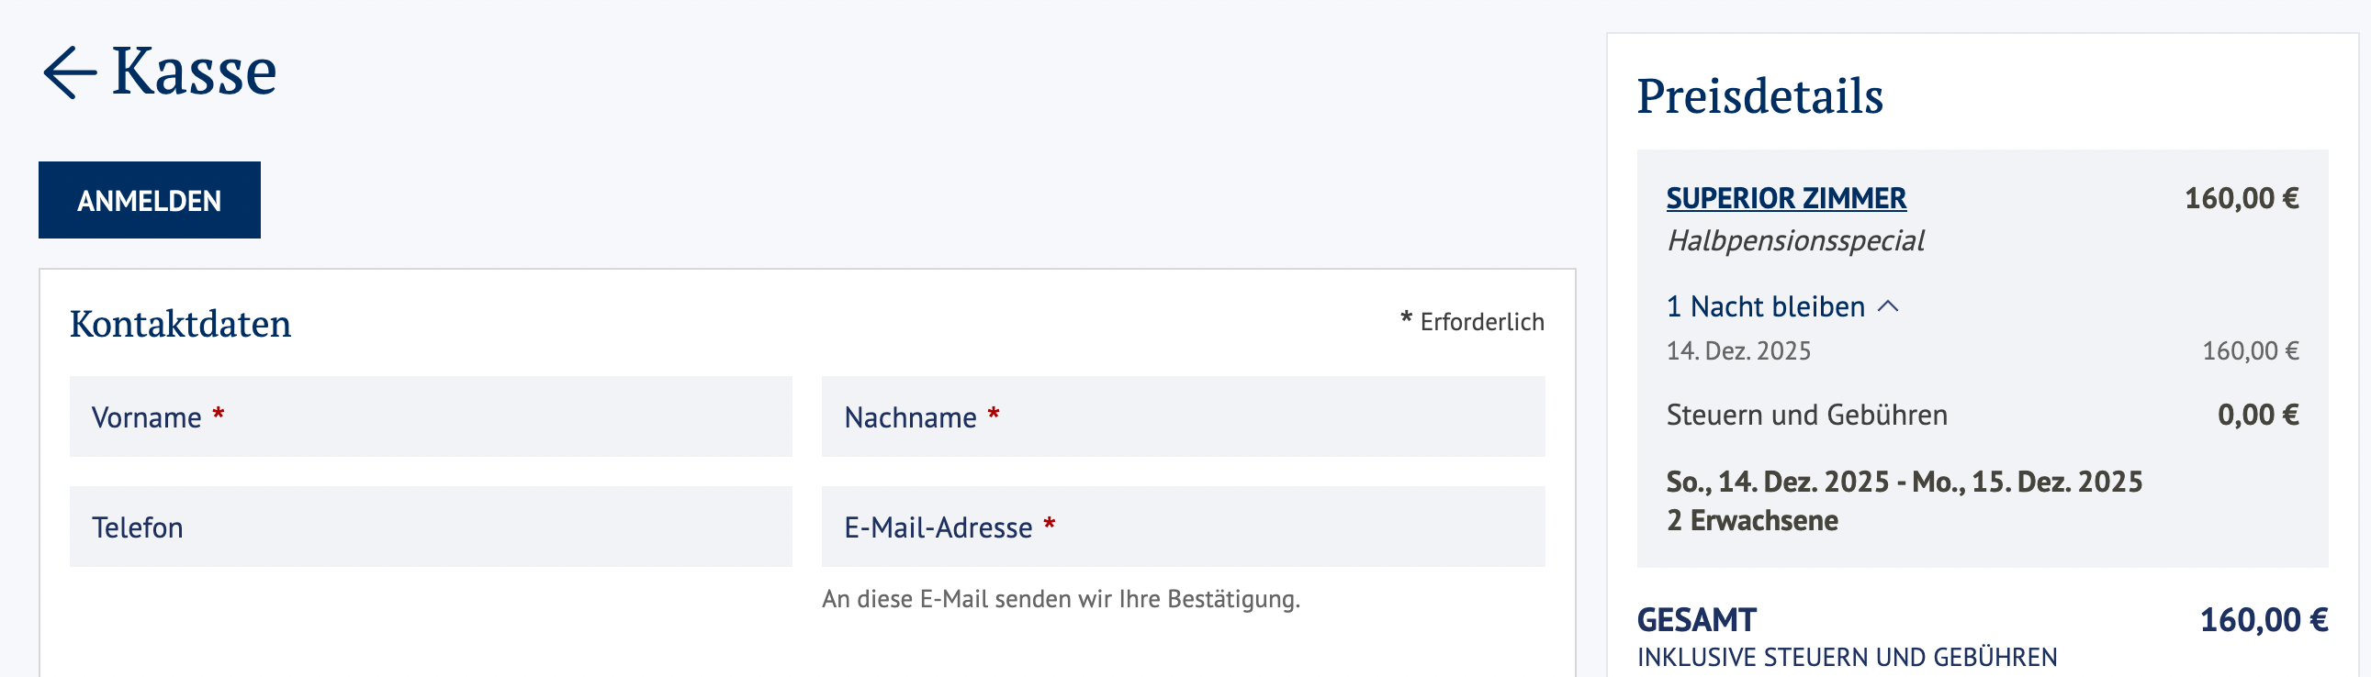Viewport: 2371px width, 677px height.
Task: Click the Halbpensionsspecial rate name
Action: 1795,241
